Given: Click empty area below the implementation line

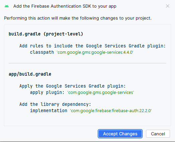Looking at the screenshot, I should tap(87, 120).
